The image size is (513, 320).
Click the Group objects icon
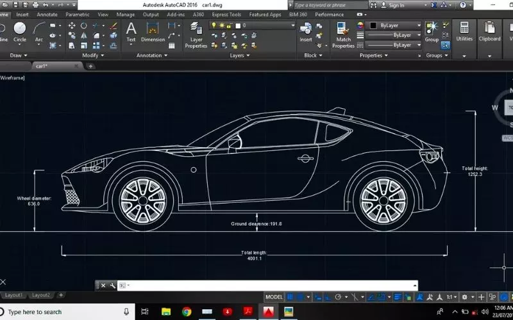pos(432,32)
